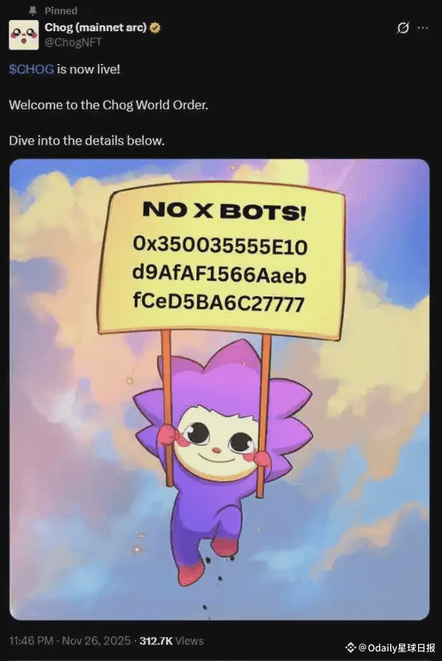
Task: Open the three-dot more options menu
Action: pos(423,28)
